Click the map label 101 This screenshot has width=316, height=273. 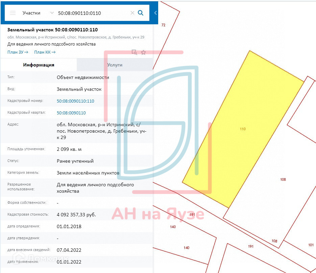click(311, 245)
